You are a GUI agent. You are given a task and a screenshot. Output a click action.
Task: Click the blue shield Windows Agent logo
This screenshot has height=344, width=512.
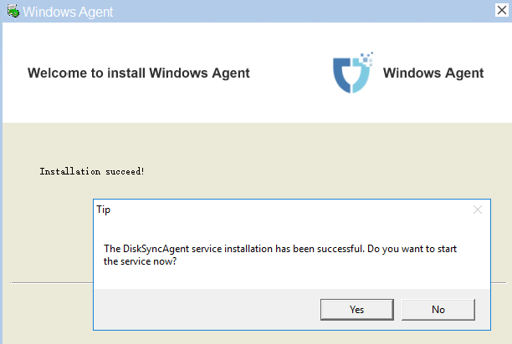tap(352, 73)
